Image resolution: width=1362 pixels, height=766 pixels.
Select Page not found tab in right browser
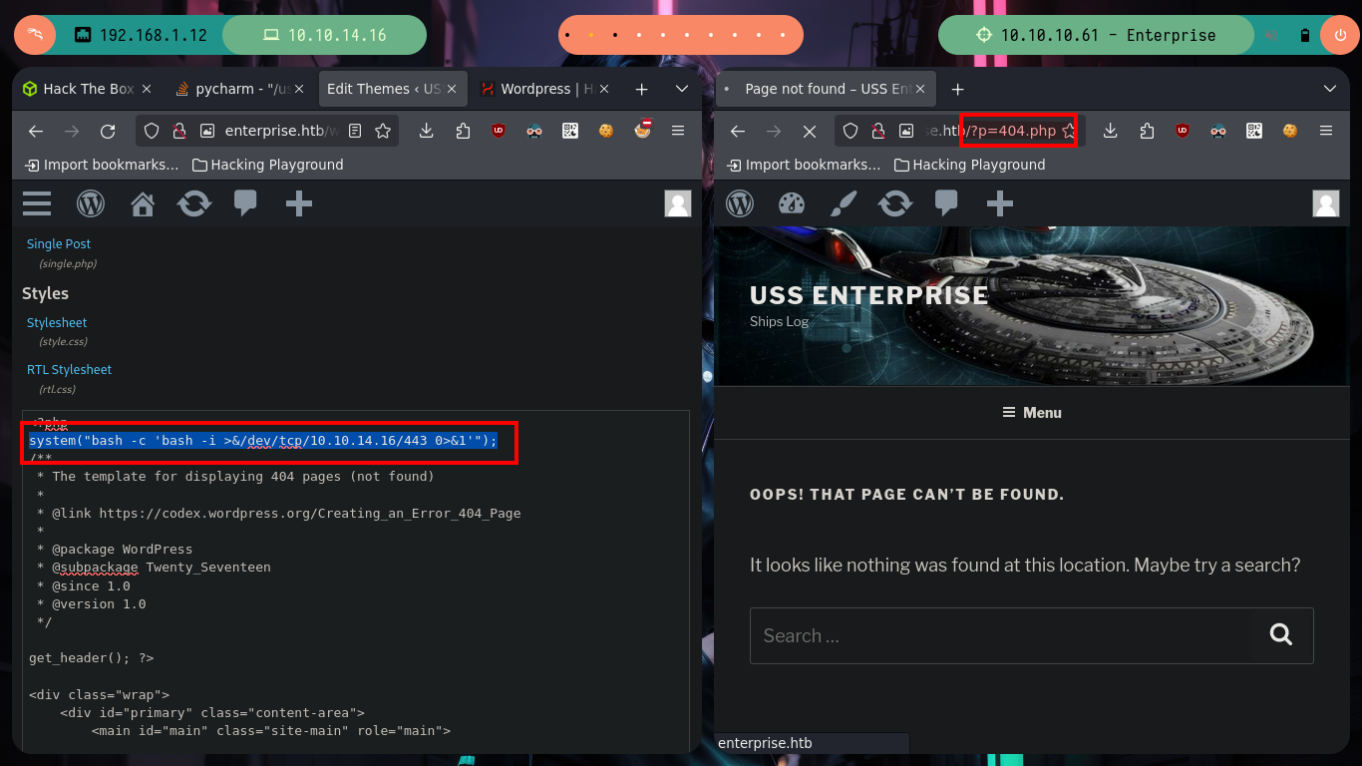(x=827, y=89)
